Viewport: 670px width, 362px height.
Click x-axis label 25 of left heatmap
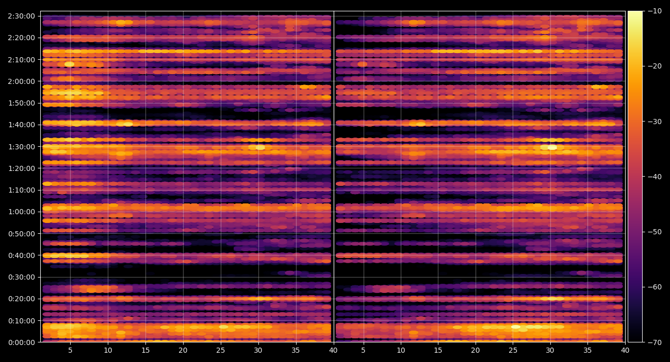pos(221,351)
